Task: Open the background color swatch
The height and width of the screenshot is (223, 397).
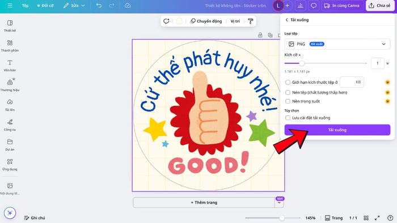Action: coord(179,21)
